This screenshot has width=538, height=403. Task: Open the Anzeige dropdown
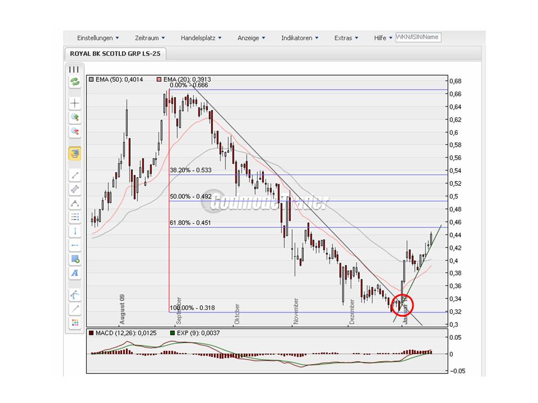[x=251, y=38]
